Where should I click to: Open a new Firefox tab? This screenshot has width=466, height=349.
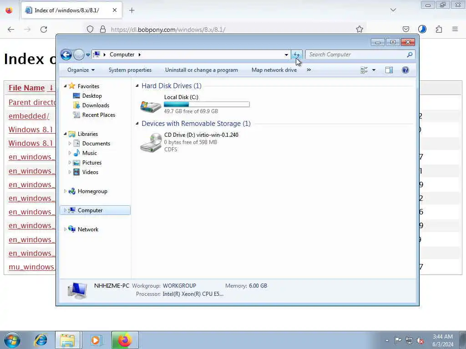pos(132,10)
